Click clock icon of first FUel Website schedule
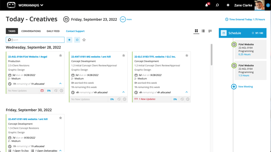This screenshot has height=152, width=271. pos(234,45)
